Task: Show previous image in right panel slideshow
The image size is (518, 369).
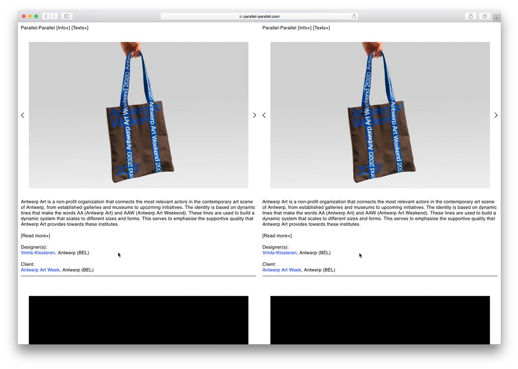Action: [x=264, y=115]
